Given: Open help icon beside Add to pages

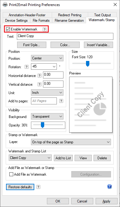Looking at the screenshot, I should click(61, 101).
